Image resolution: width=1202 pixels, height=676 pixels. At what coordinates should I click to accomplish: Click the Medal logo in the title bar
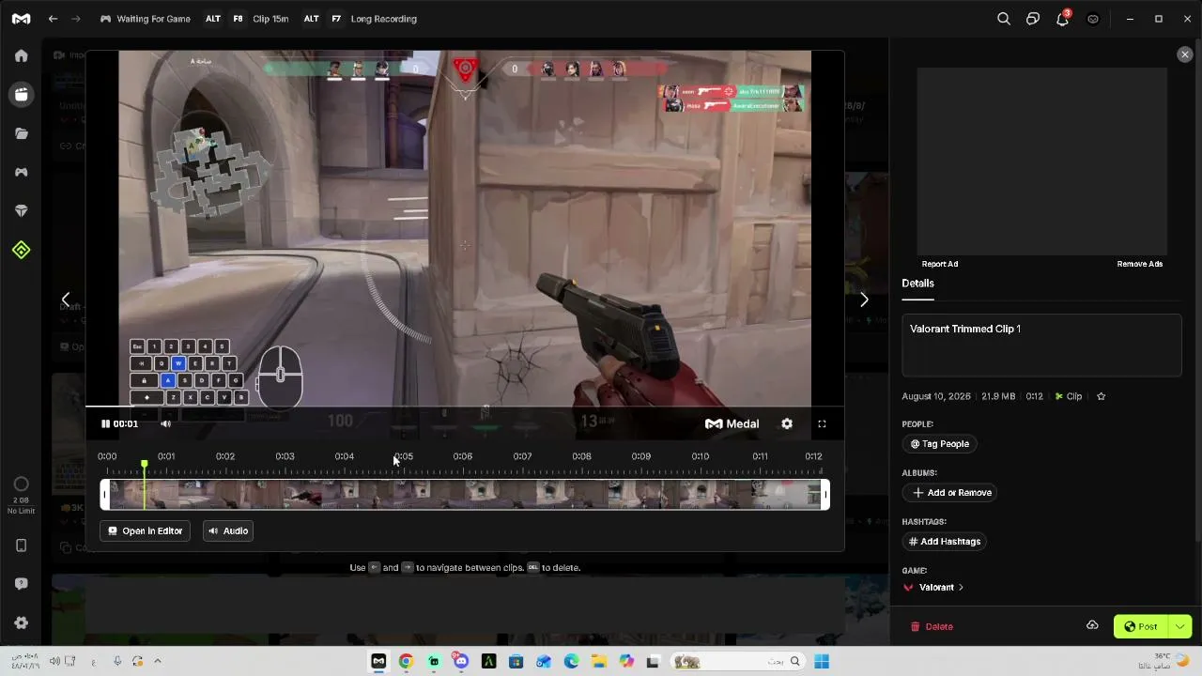[21, 19]
